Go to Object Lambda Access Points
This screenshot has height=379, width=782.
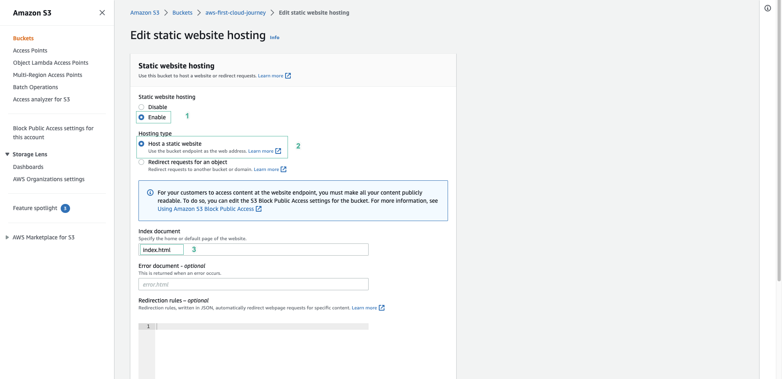(51, 63)
